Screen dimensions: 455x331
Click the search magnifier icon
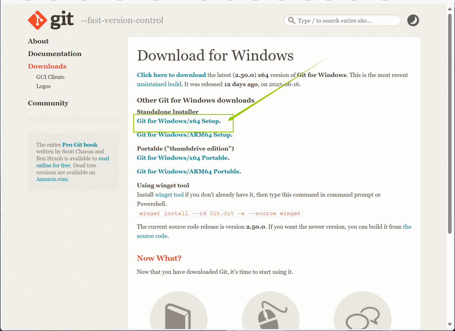pos(291,20)
